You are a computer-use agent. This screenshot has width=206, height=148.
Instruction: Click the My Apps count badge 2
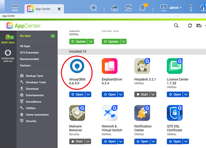tap(53, 36)
